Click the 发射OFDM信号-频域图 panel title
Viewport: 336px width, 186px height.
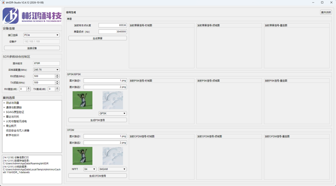coord(209,136)
